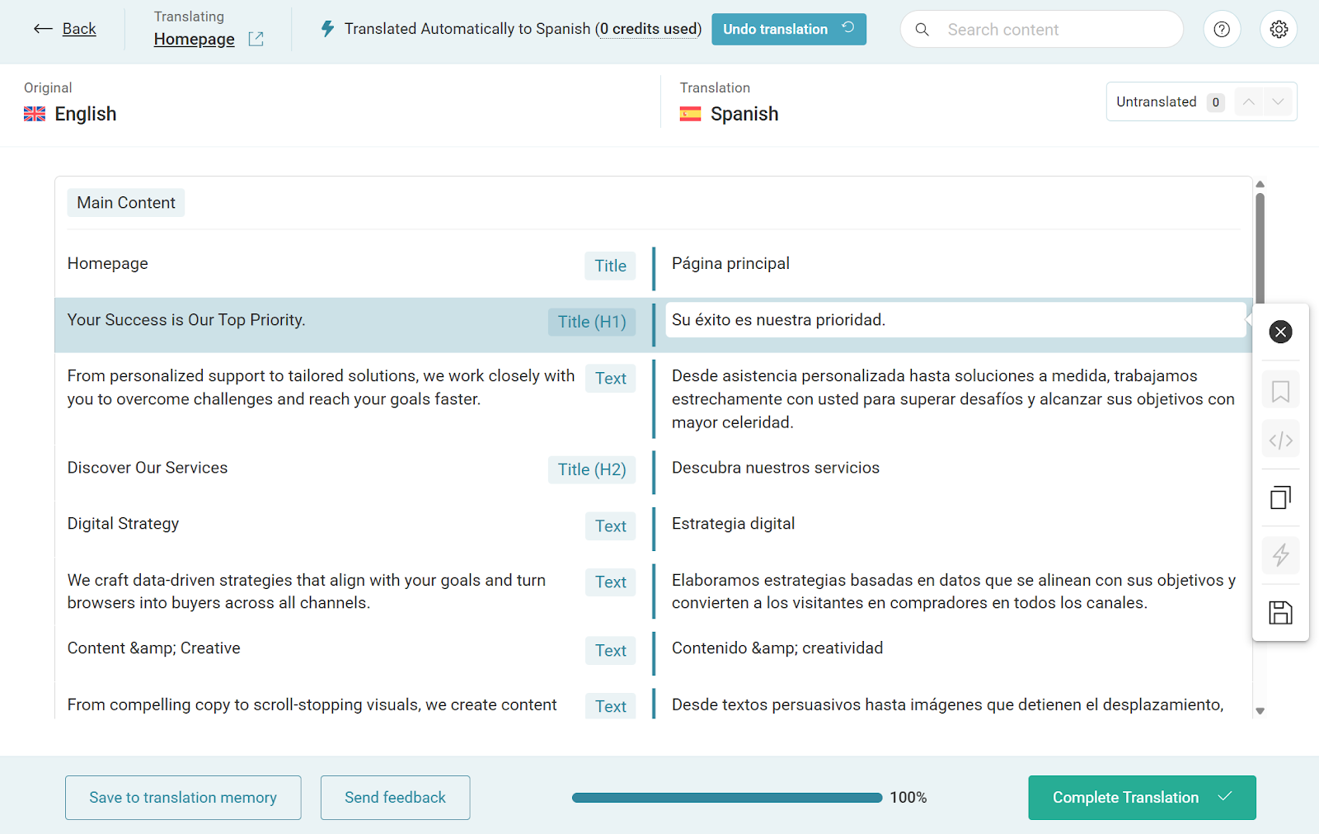
Task: Expand Complete Translation button options
Action: click(x=1225, y=797)
